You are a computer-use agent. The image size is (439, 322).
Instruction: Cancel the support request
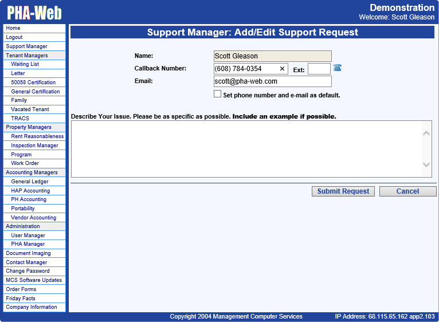[x=407, y=191]
